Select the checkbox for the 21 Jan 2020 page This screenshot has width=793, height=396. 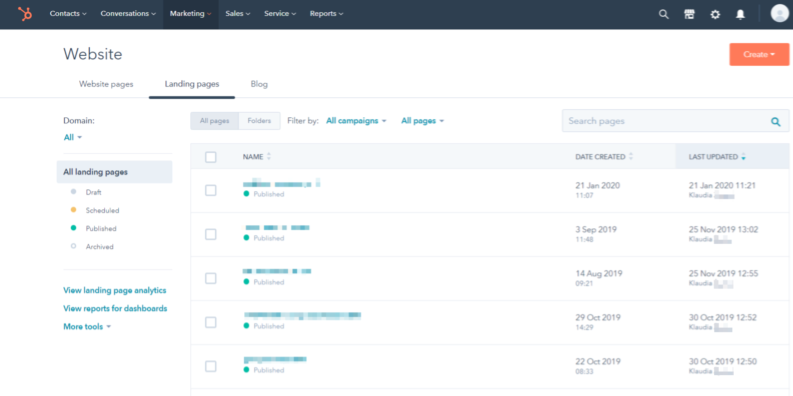tap(211, 190)
